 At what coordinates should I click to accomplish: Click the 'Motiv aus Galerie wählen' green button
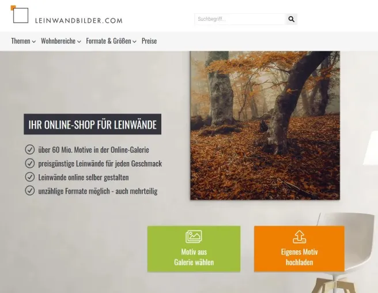click(x=194, y=249)
